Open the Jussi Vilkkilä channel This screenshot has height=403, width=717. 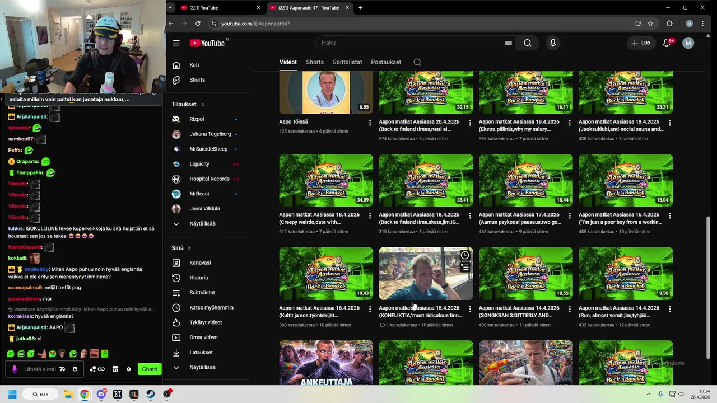pyautogui.click(x=204, y=209)
